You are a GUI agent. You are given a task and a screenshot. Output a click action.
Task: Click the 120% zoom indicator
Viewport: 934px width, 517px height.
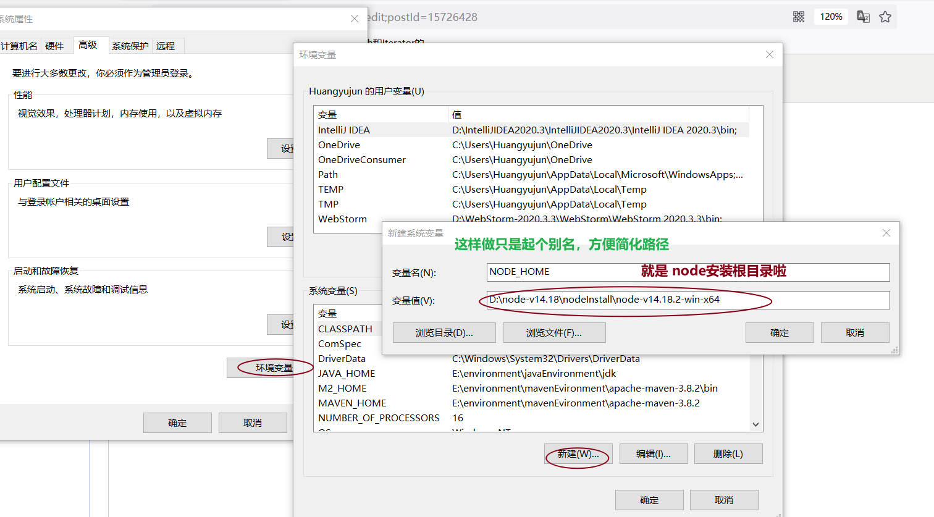831,16
